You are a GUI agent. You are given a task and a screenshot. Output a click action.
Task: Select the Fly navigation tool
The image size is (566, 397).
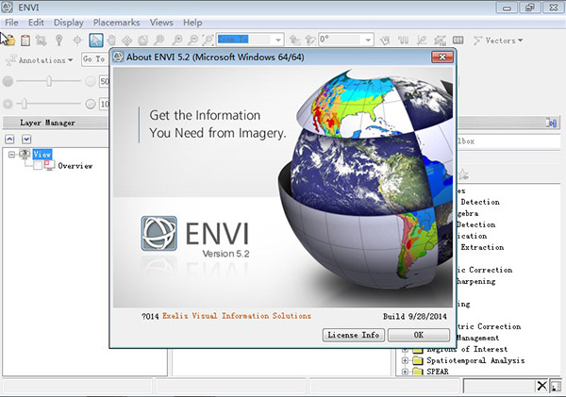pos(126,40)
